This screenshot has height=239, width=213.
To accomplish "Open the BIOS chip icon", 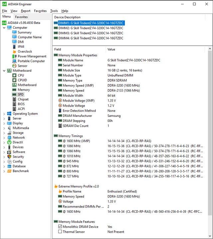I will [x=14, y=104].
